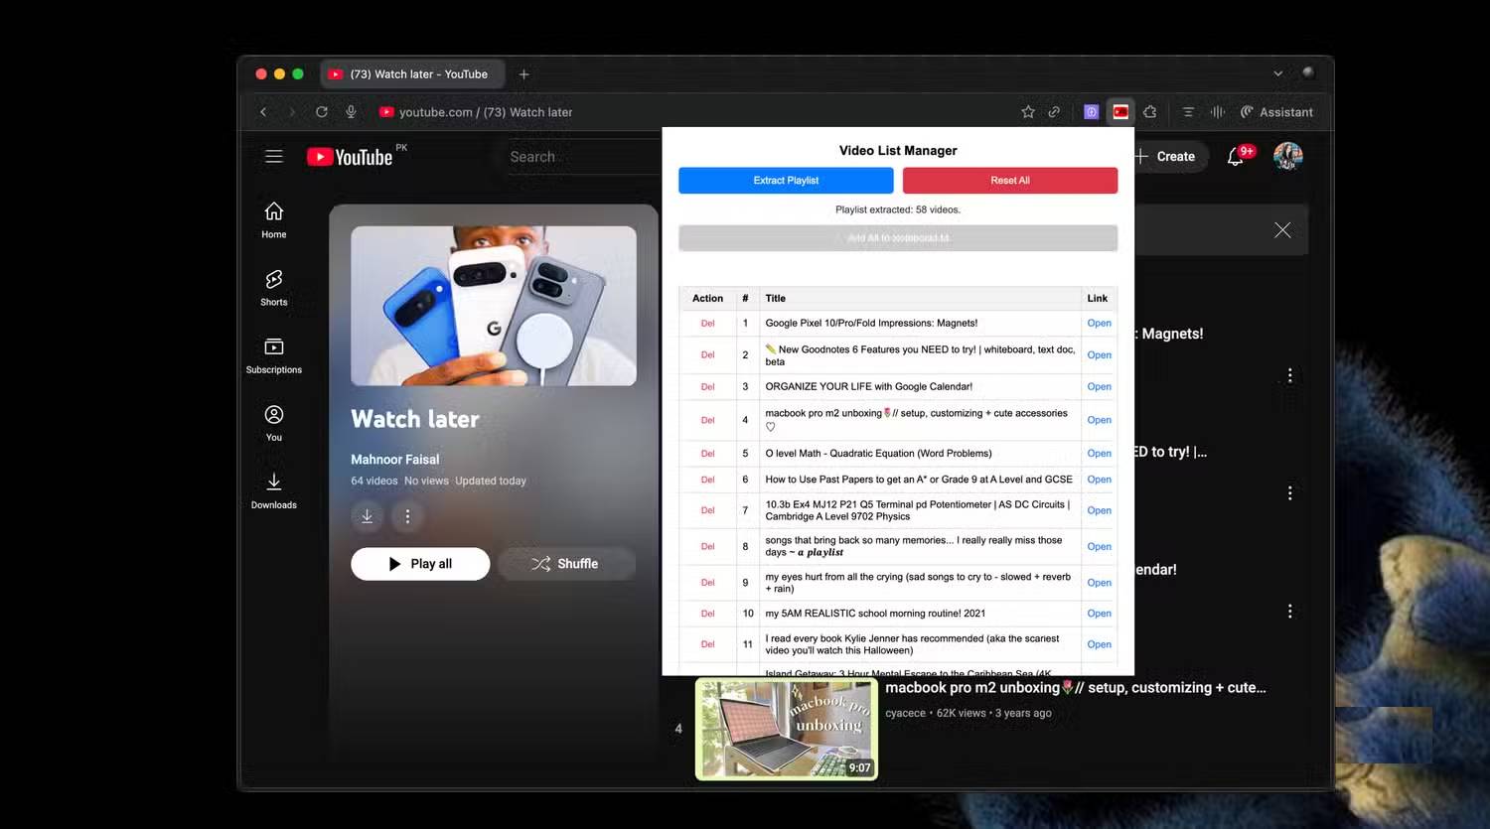Download the Watch later playlist
This screenshot has width=1490, height=829.
[367, 516]
